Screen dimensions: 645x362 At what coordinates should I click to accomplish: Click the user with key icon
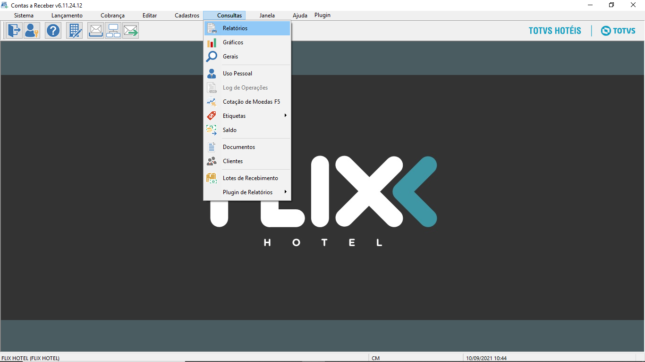(x=32, y=31)
